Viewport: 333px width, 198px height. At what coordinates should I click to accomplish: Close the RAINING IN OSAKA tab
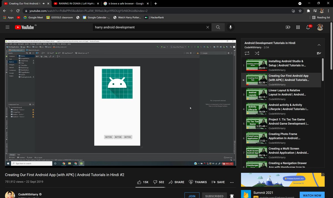[x=98, y=4]
